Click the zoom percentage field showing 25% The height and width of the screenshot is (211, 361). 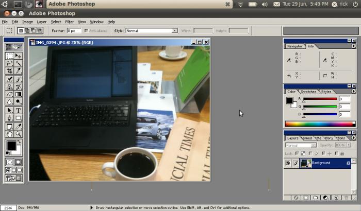tap(8, 208)
